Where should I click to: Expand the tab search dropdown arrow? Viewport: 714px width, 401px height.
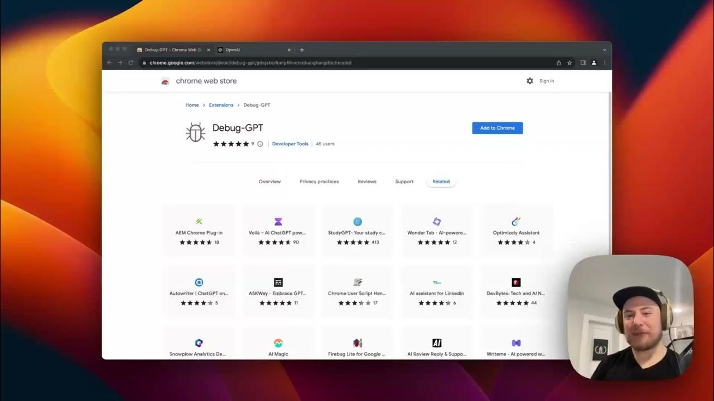605,50
